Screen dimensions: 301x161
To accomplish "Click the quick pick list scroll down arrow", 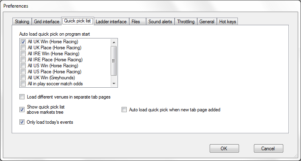I will 114,84.
